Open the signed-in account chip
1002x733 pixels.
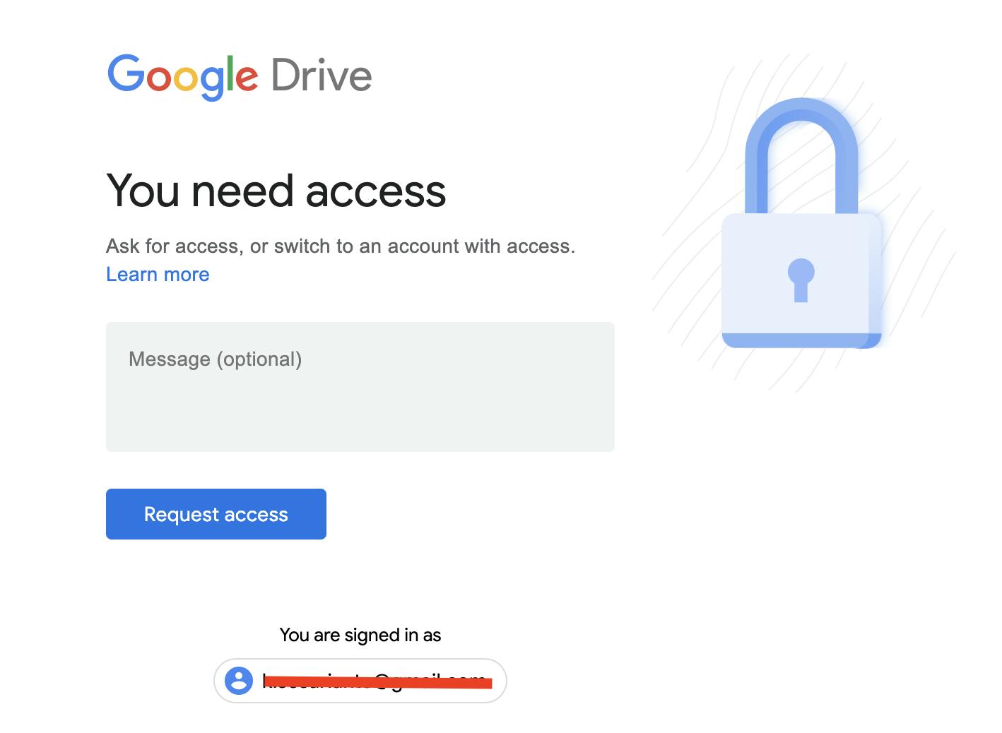pyautogui.click(x=360, y=681)
